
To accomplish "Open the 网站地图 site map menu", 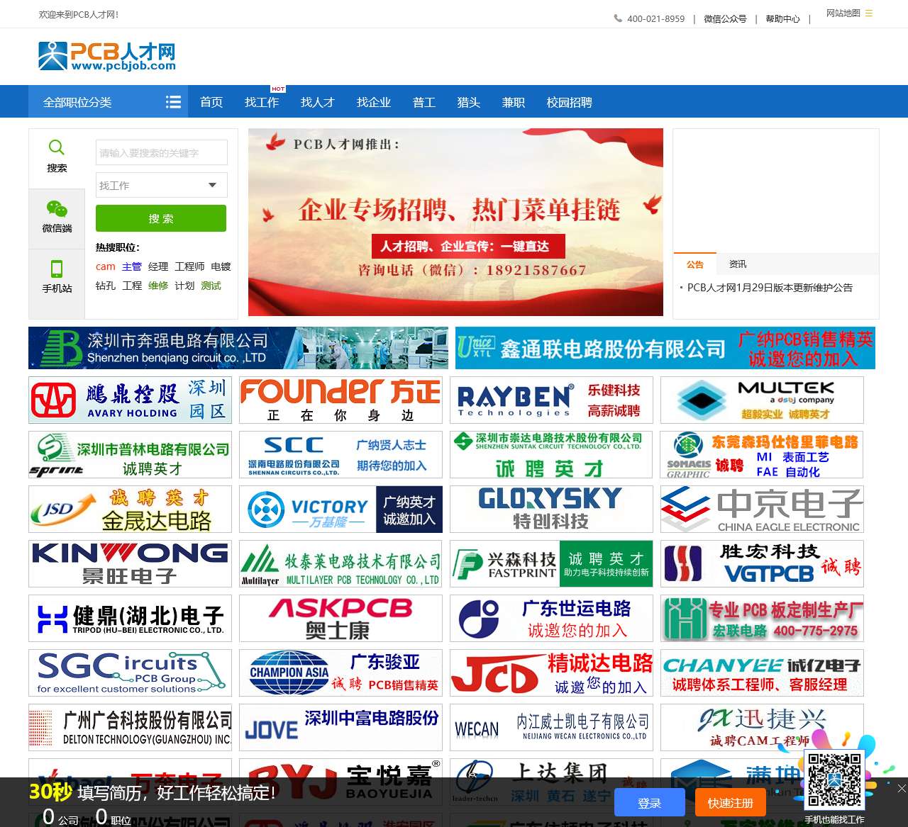I will point(849,13).
